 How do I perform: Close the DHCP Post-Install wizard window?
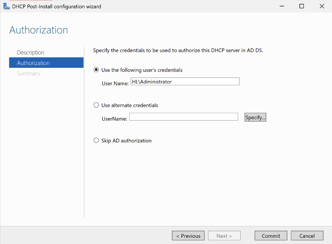322,6
